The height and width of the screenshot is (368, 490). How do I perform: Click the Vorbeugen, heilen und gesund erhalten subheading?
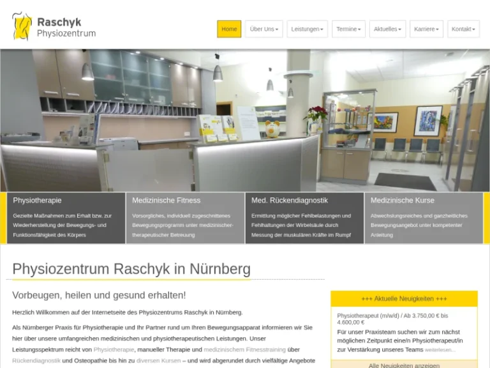(99, 295)
